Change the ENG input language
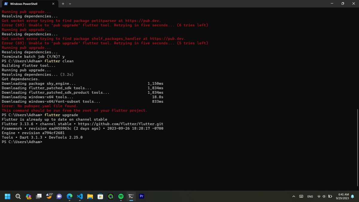Image resolution: width=359 pixels, height=202 pixels. click(310, 196)
